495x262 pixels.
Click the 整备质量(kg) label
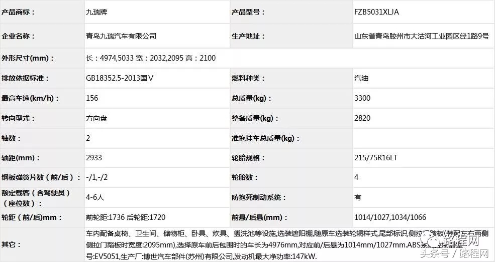click(x=255, y=118)
